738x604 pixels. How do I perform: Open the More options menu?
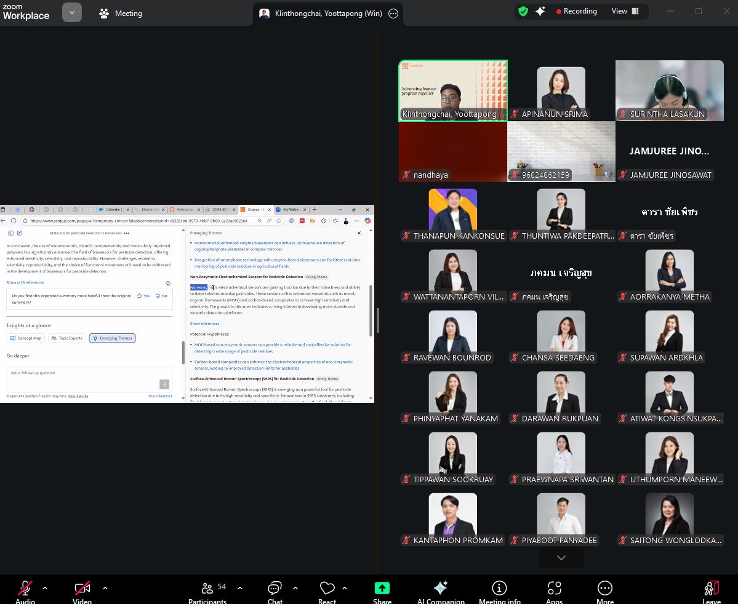pyautogui.click(x=604, y=591)
